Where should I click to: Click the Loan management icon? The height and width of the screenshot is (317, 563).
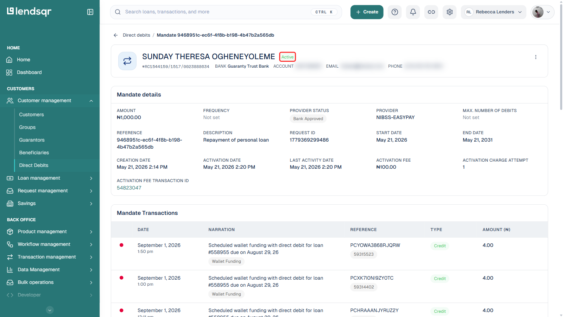pos(10,178)
